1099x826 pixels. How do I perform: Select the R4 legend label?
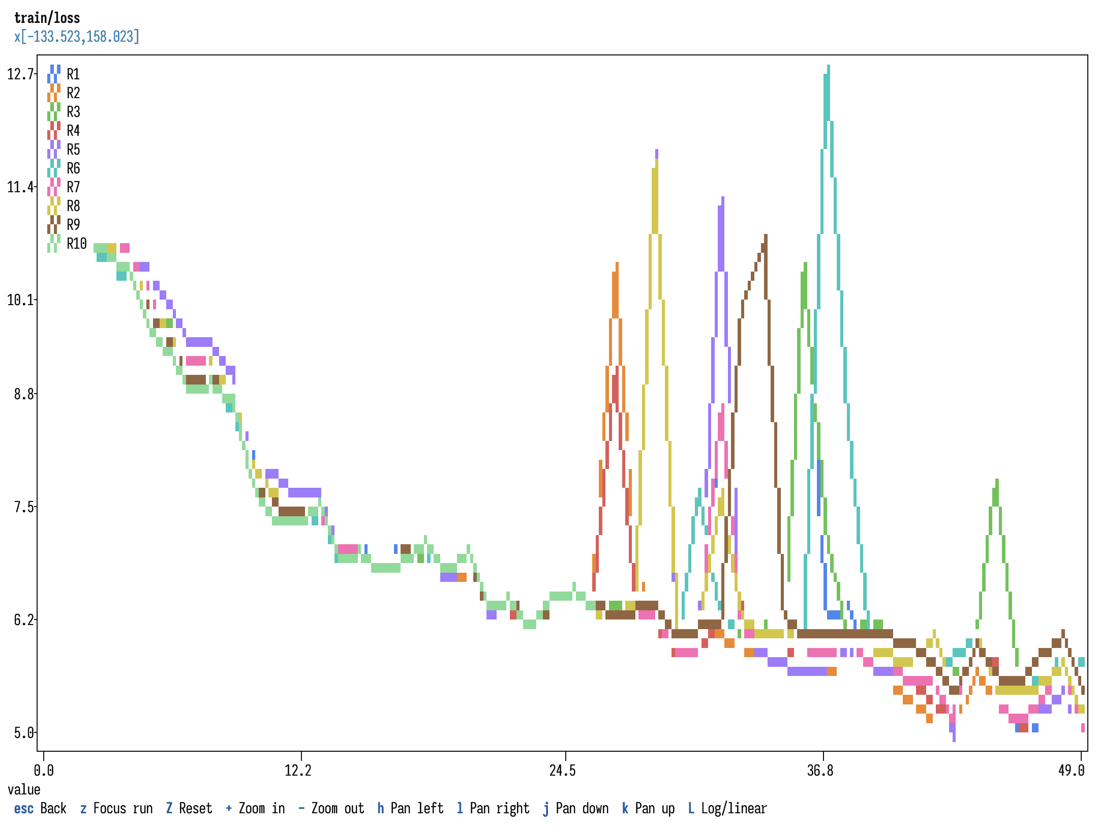click(73, 131)
